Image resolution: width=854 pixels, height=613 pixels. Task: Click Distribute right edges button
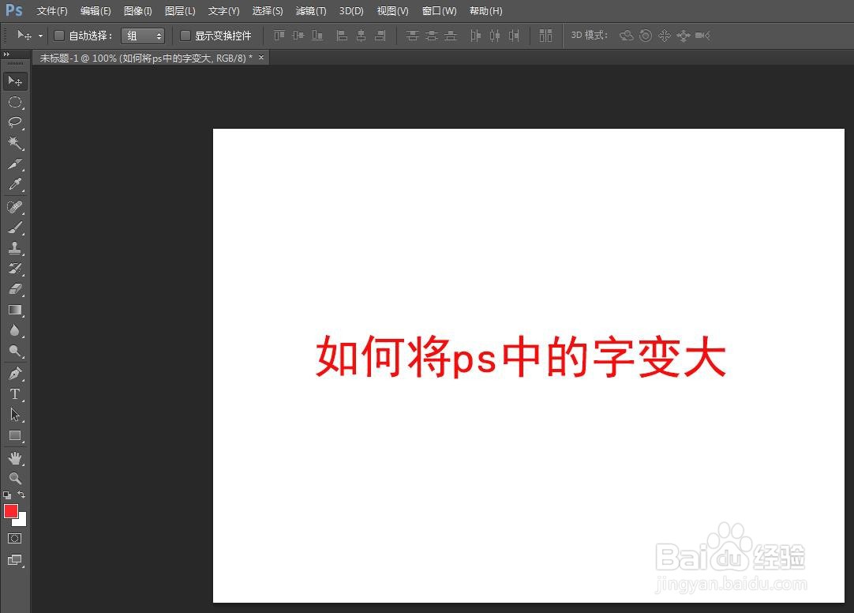pos(514,36)
